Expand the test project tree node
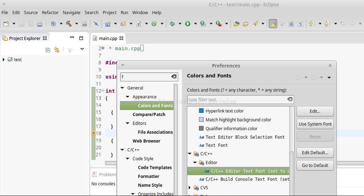 tap(4, 60)
